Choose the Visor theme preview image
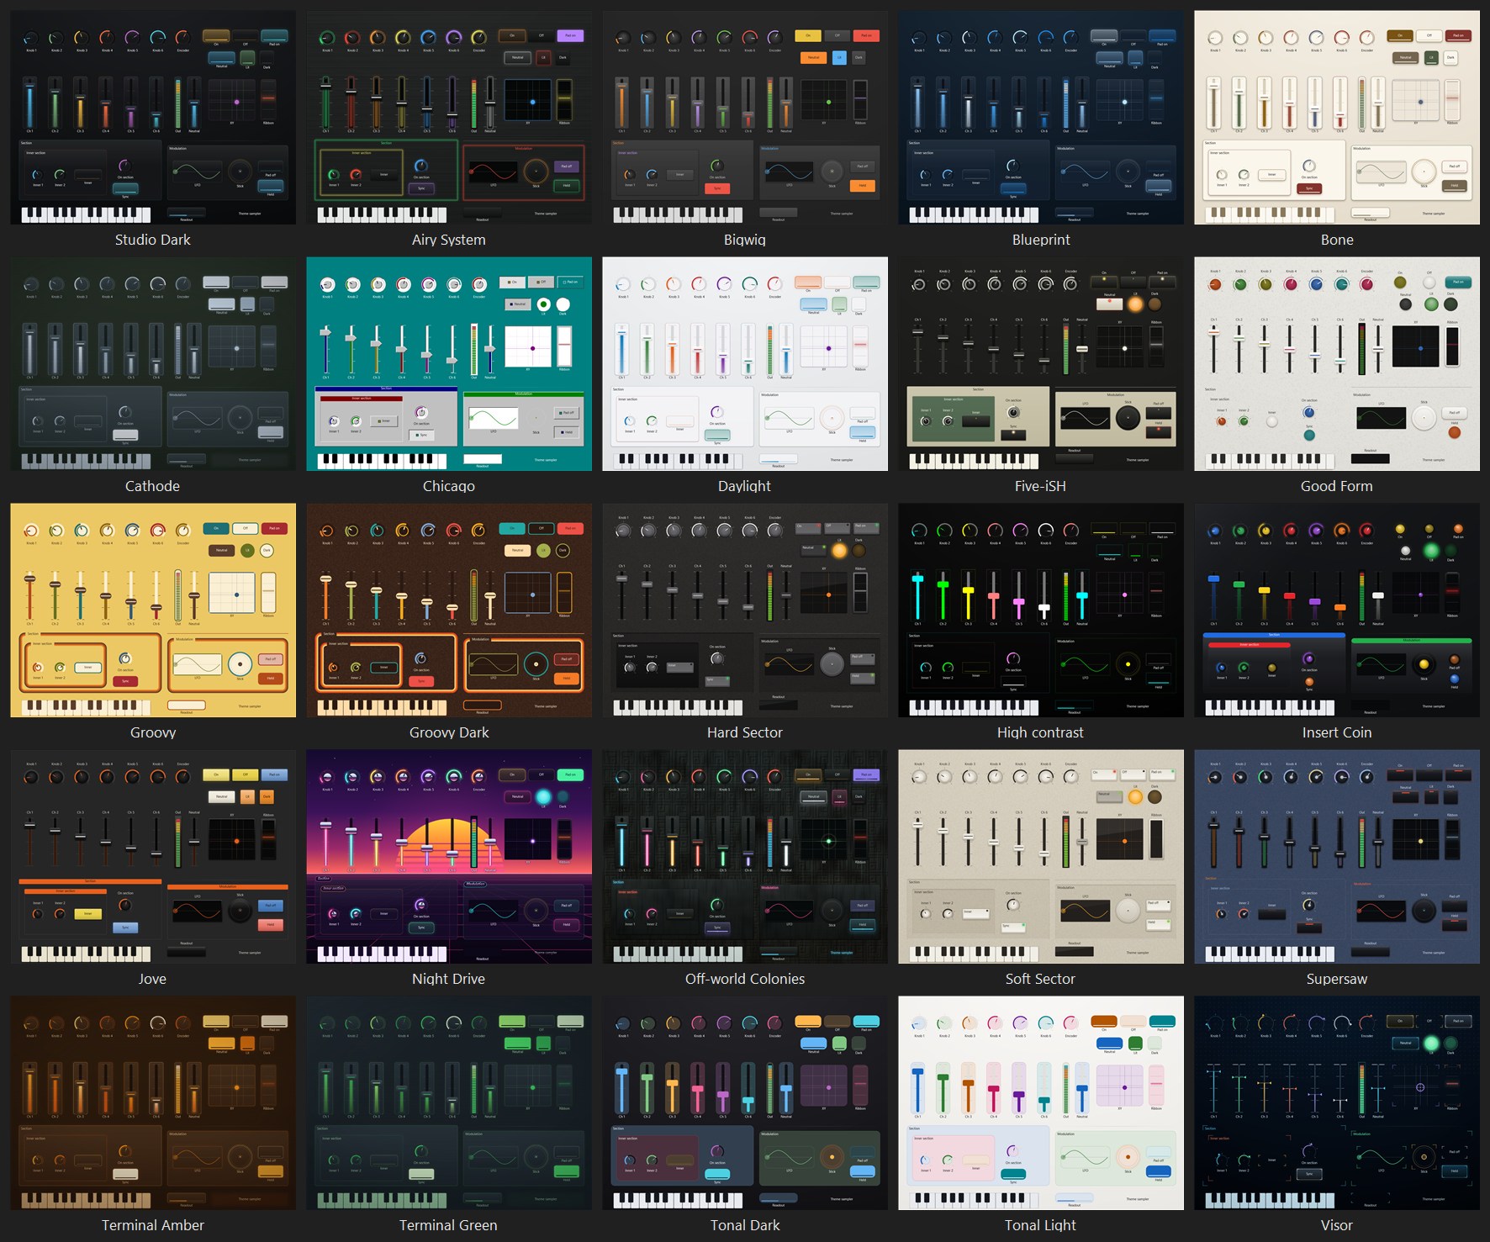This screenshot has height=1242, width=1490. [x=1337, y=1103]
